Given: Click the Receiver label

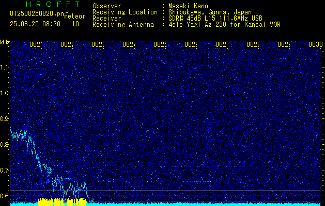Looking at the screenshot, I should [107, 19].
